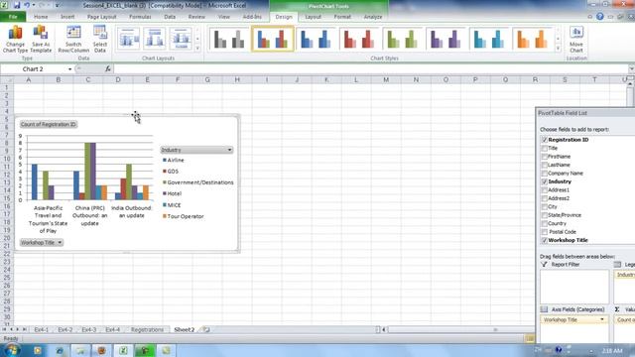Choose the third chart layout thumbnail

pos(181,39)
